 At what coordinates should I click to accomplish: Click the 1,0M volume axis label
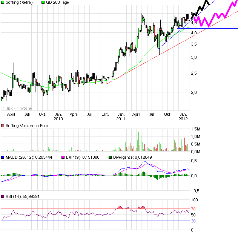[196, 137]
